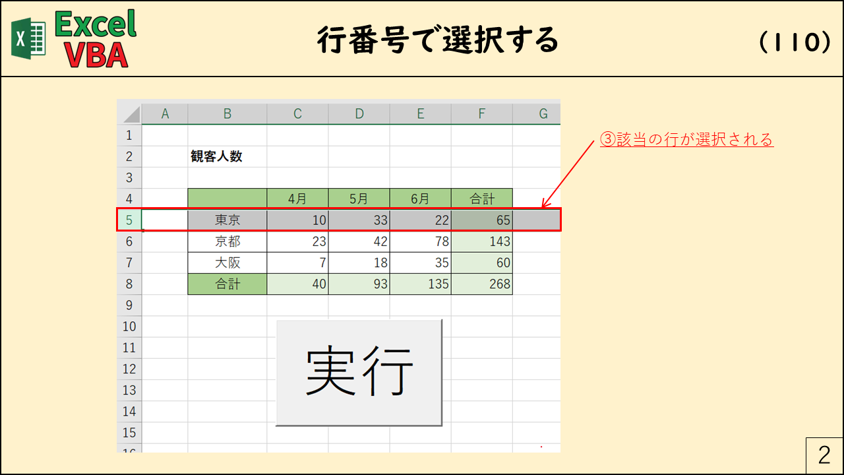The height and width of the screenshot is (475, 844).
Task: Select the green 合計 column header cell
Action: pyautogui.click(x=481, y=199)
